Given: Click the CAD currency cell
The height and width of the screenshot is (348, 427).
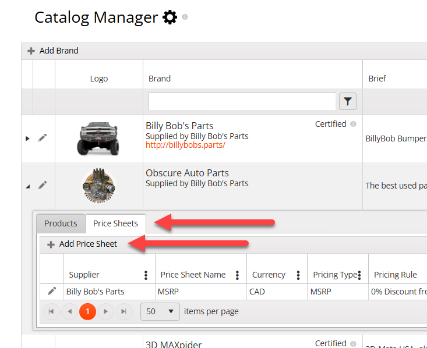Looking at the screenshot, I should 277,292.
